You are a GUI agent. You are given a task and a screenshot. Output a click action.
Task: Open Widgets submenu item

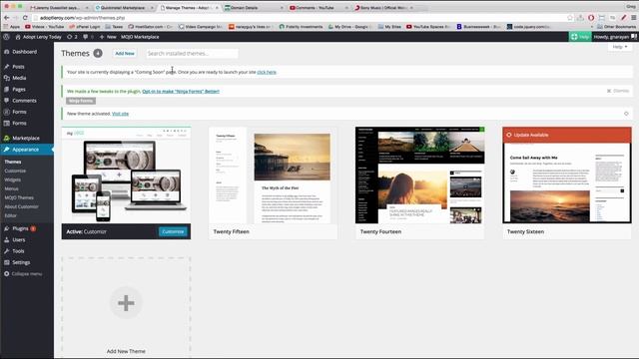[x=13, y=179]
